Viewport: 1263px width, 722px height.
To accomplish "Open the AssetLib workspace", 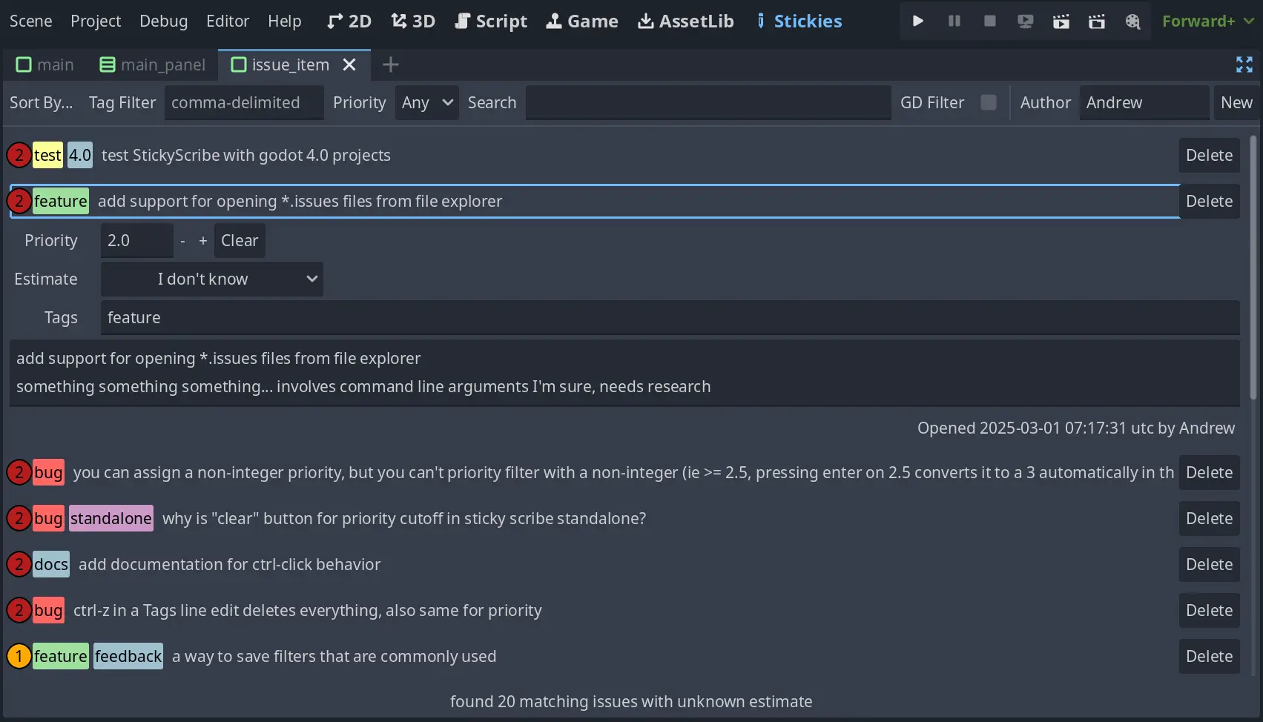I will click(x=686, y=21).
